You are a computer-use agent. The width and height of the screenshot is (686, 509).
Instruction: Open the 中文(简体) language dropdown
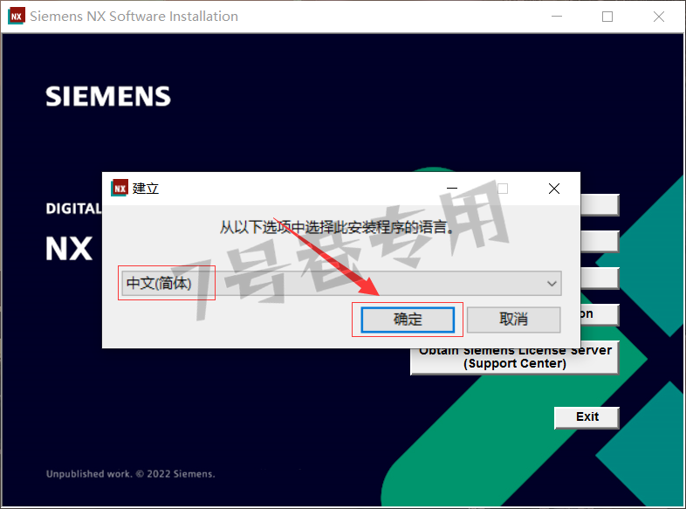[341, 283]
